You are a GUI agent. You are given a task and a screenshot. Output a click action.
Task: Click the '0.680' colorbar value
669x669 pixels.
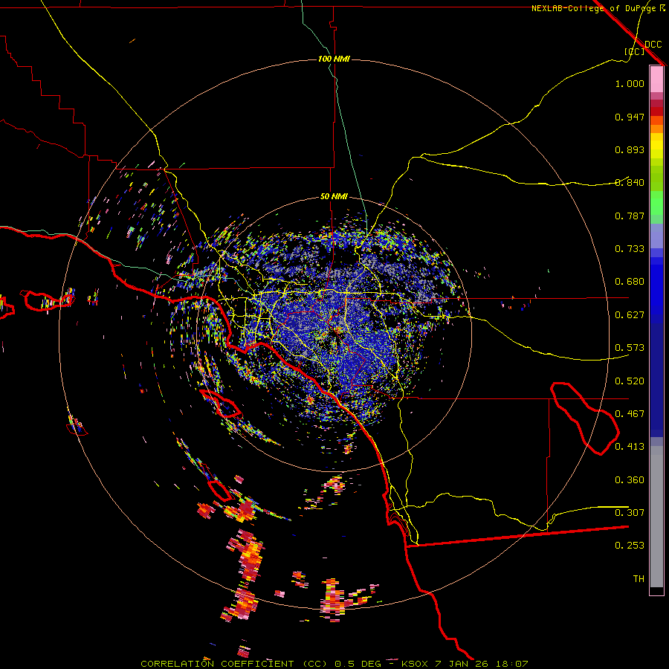[630, 282]
